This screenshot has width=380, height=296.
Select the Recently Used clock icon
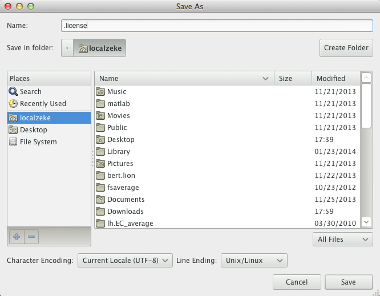pyautogui.click(x=13, y=103)
